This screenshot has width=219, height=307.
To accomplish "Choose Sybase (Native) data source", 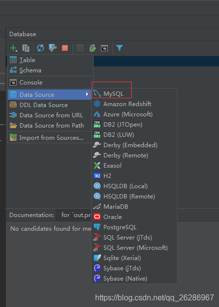I will click(x=135, y=279).
